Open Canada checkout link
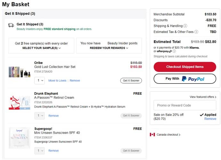The width and height of the screenshot is (221, 160). point(168,135)
